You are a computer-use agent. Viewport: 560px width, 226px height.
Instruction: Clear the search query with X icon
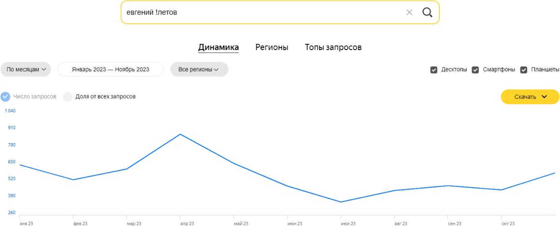pyautogui.click(x=409, y=13)
